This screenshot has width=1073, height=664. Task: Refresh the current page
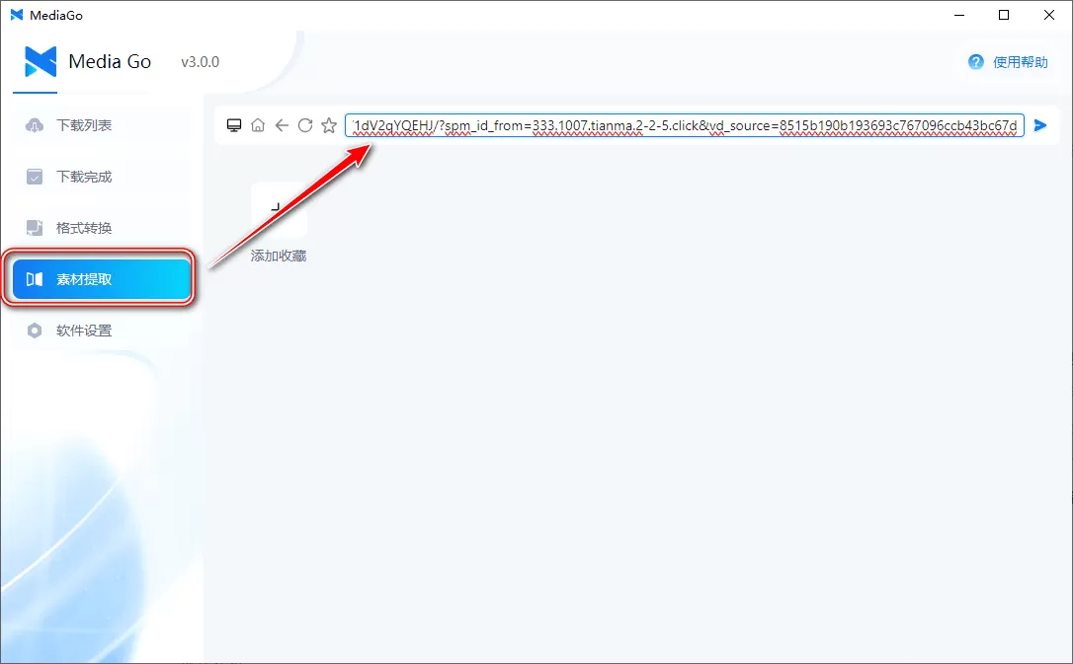(x=305, y=125)
